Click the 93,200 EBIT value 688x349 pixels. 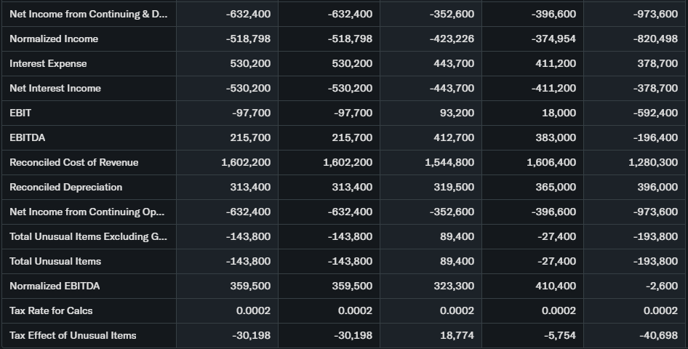[457, 113]
